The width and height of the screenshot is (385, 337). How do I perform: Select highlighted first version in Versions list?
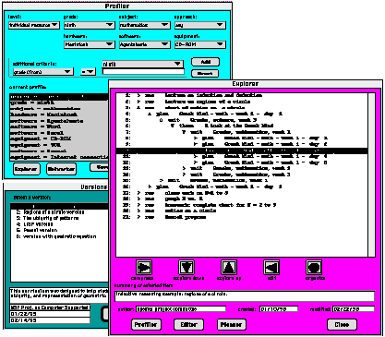coord(60,206)
